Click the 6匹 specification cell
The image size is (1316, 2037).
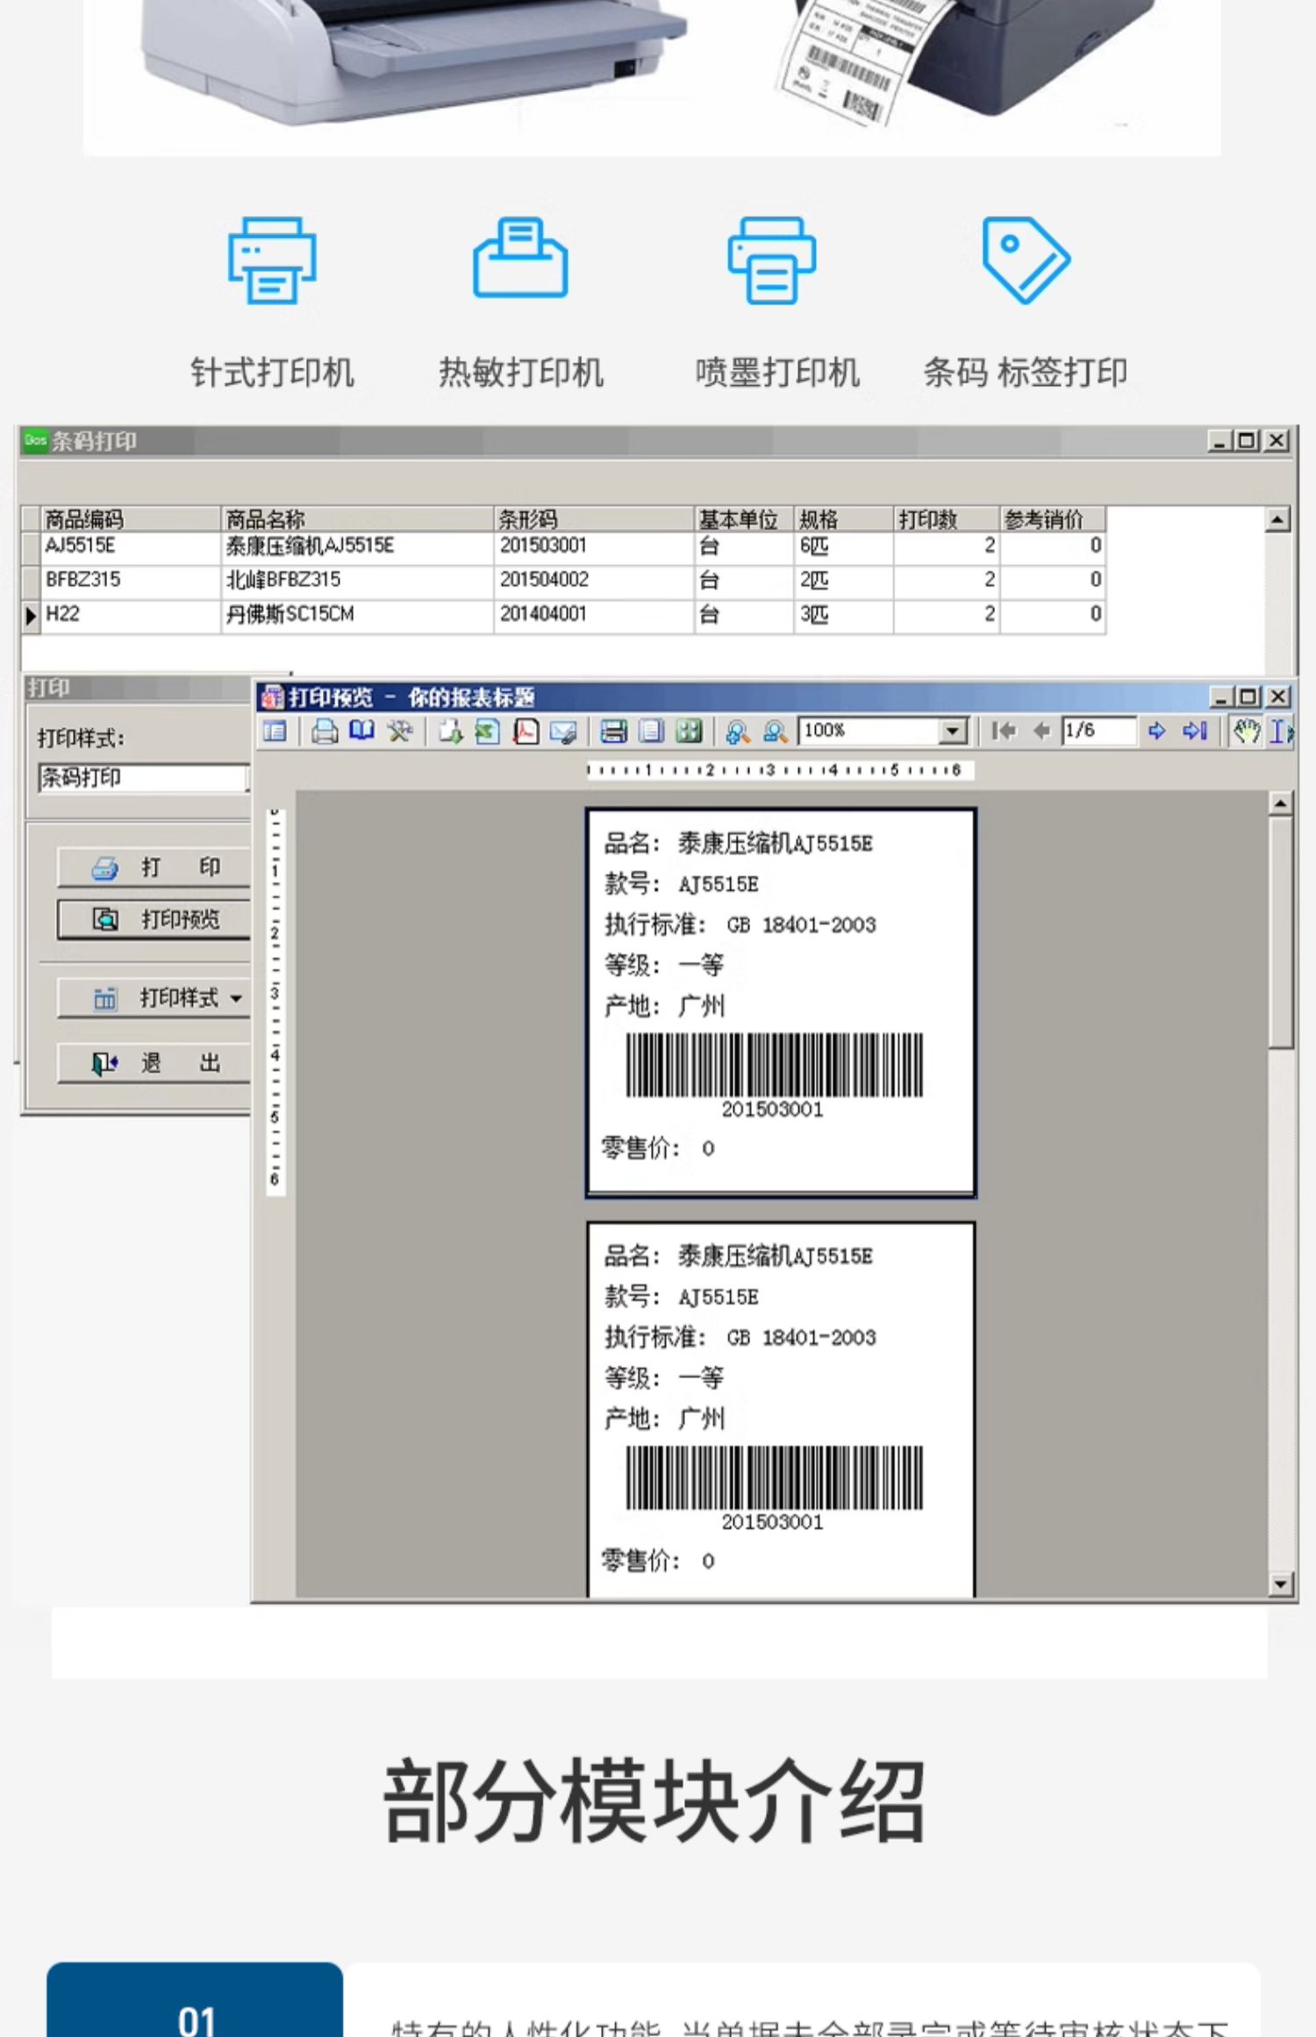[x=844, y=547]
